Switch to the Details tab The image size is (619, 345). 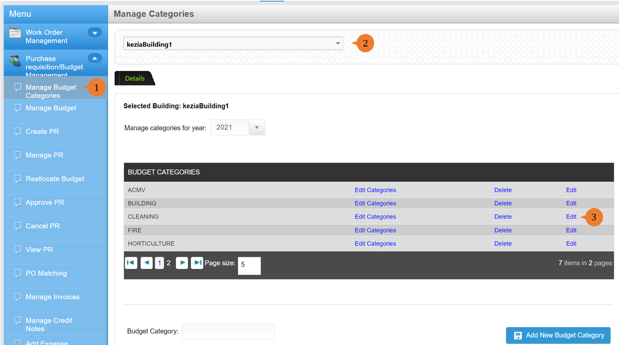(x=135, y=78)
